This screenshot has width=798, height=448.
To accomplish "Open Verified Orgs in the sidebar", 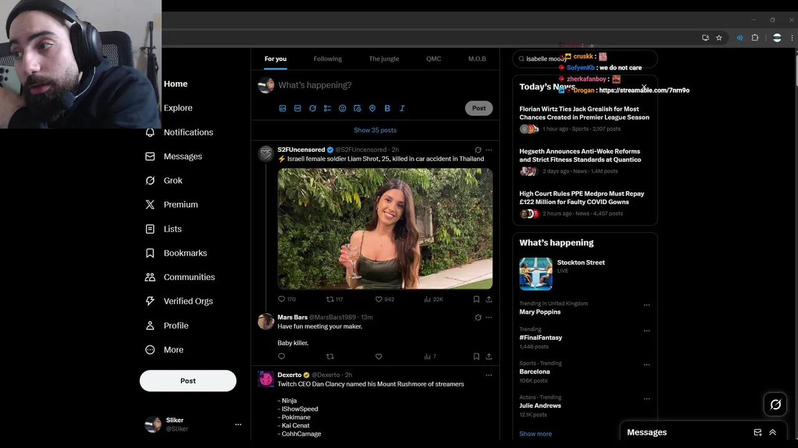I will tap(179, 301).
